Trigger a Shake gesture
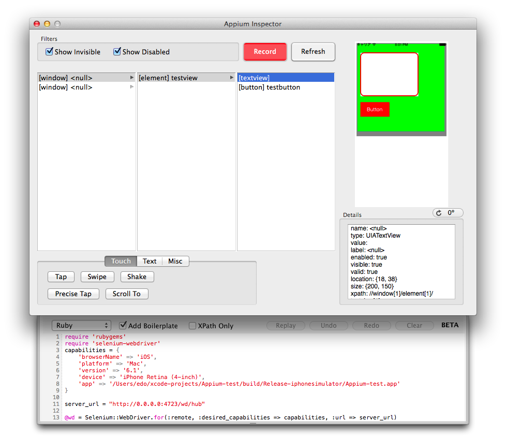The image size is (506, 437). click(137, 276)
